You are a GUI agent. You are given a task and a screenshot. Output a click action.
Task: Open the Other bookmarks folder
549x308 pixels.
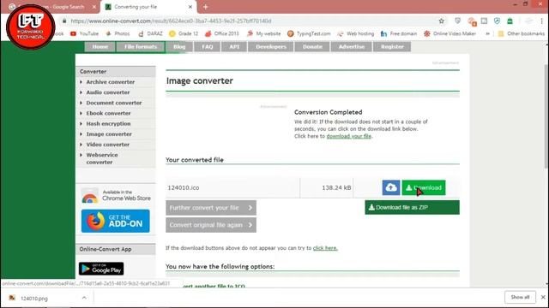point(522,33)
